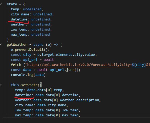Place cursor on console.log(data) statement
This screenshot has height=123, width=150.
point(28,75)
